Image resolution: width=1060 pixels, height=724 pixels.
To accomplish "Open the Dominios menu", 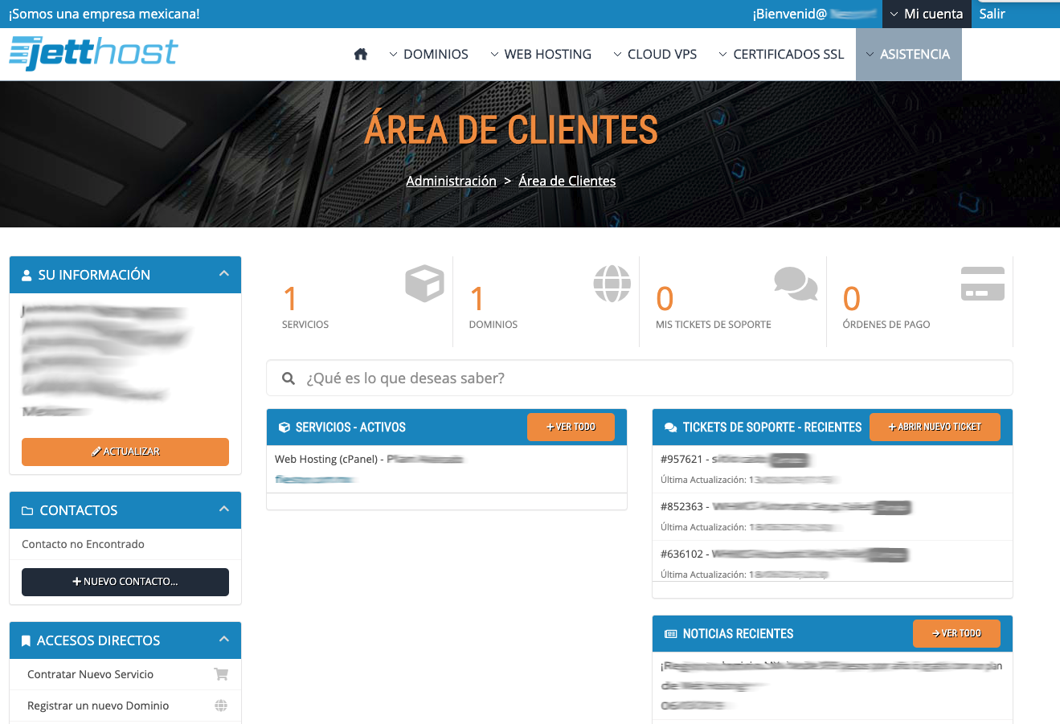I will [428, 54].
